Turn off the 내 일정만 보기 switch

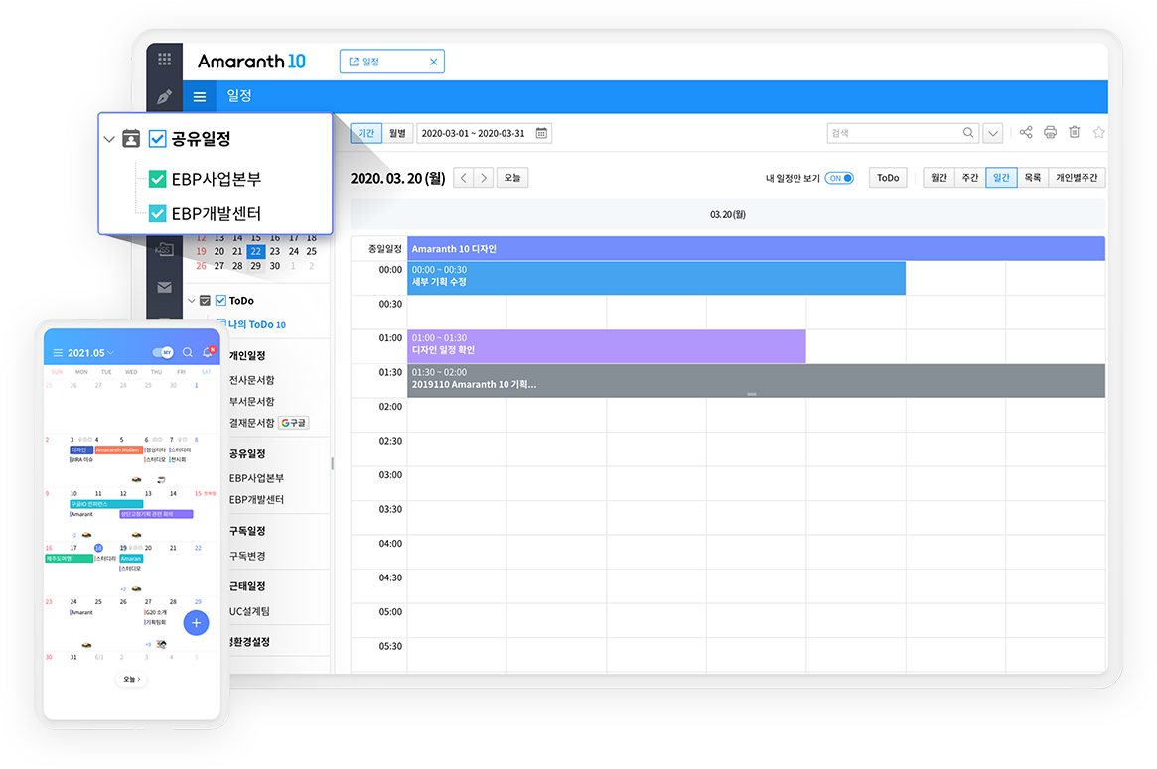click(840, 178)
